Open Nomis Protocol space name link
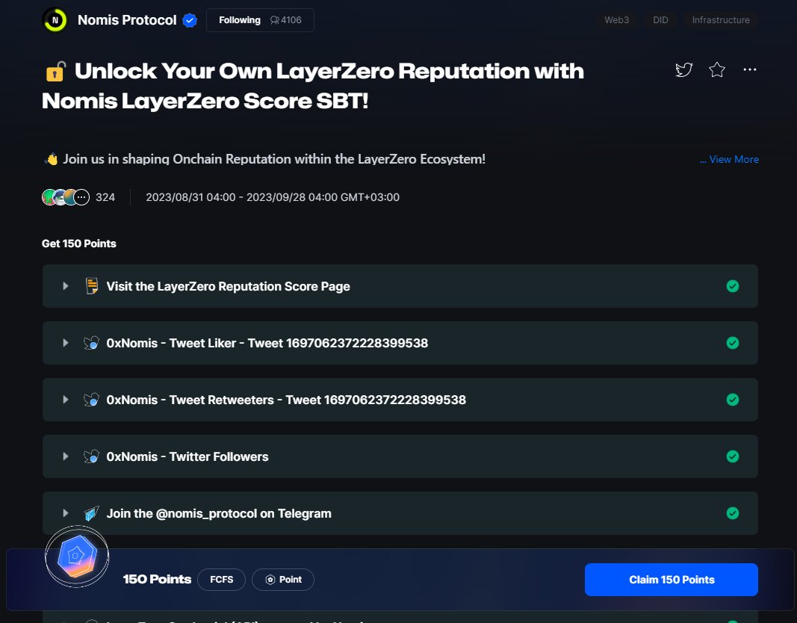The height and width of the screenshot is (623, 797). [x=127, y=20]
